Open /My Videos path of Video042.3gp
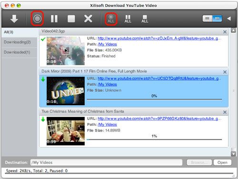 [107, 44]
